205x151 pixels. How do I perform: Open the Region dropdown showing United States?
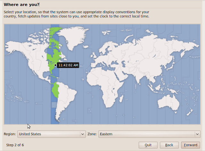(x=52, y=134)
